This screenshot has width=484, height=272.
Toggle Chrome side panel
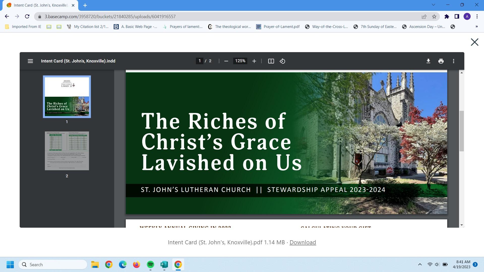point(457,17)
